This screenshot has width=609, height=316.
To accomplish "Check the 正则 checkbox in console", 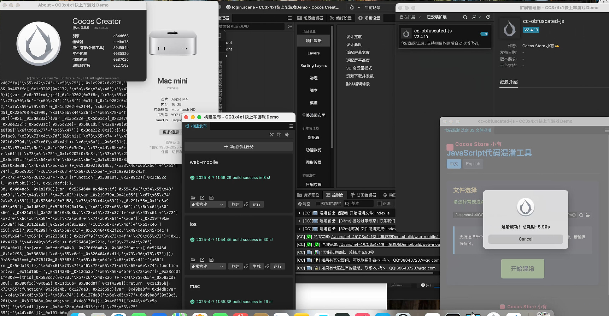I will pos(379,203).
